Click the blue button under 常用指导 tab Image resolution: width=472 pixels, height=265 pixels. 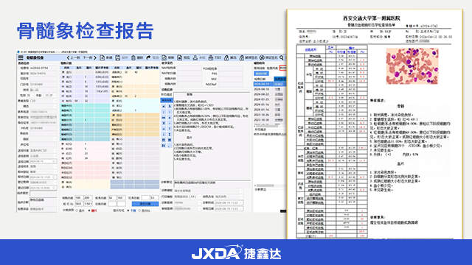pos(261,74)
